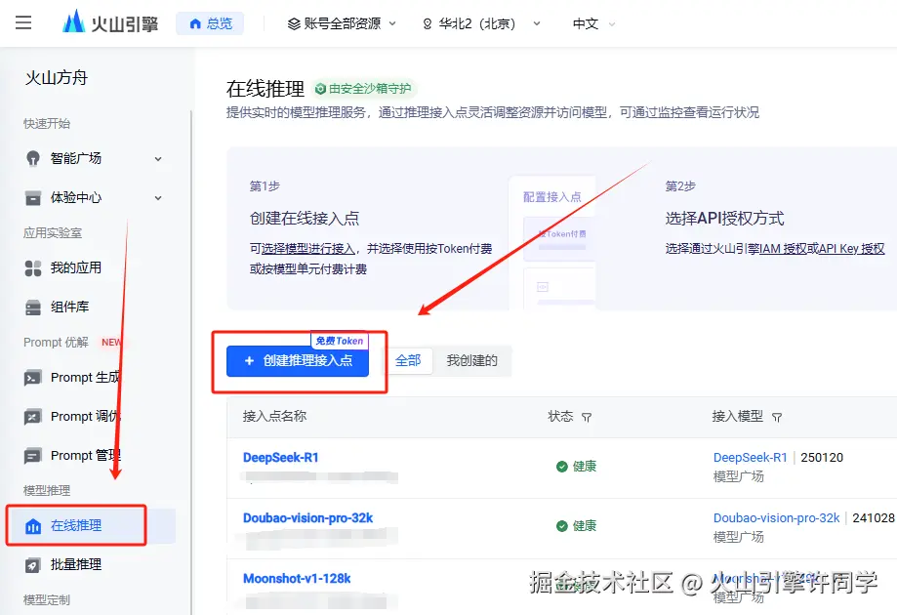
Task: Click the 配置接入点 preview thumbnail
Action: (552, 242)
